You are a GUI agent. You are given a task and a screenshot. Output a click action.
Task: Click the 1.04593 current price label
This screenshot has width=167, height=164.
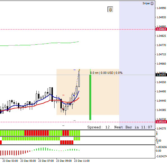161,75
